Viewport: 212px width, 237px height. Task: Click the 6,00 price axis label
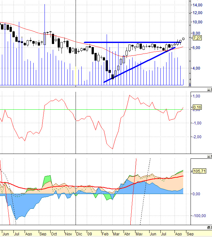(196, 48)
